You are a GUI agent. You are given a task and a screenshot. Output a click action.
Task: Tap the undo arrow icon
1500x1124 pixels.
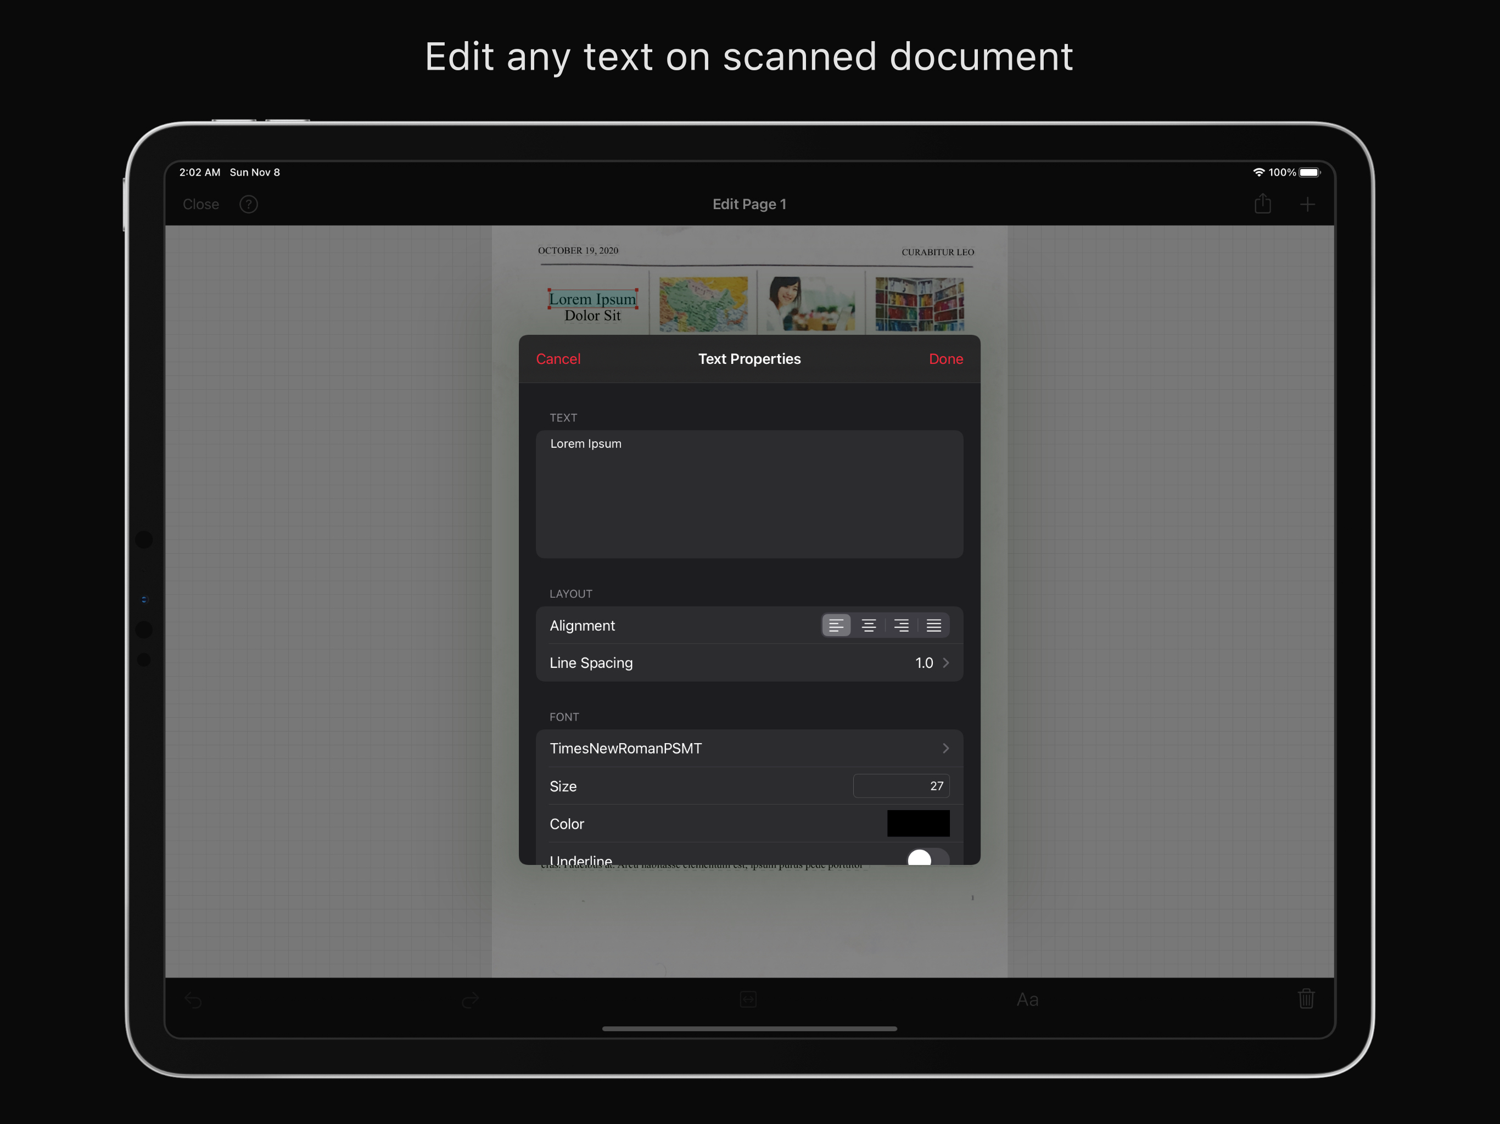tap(194, 999)
